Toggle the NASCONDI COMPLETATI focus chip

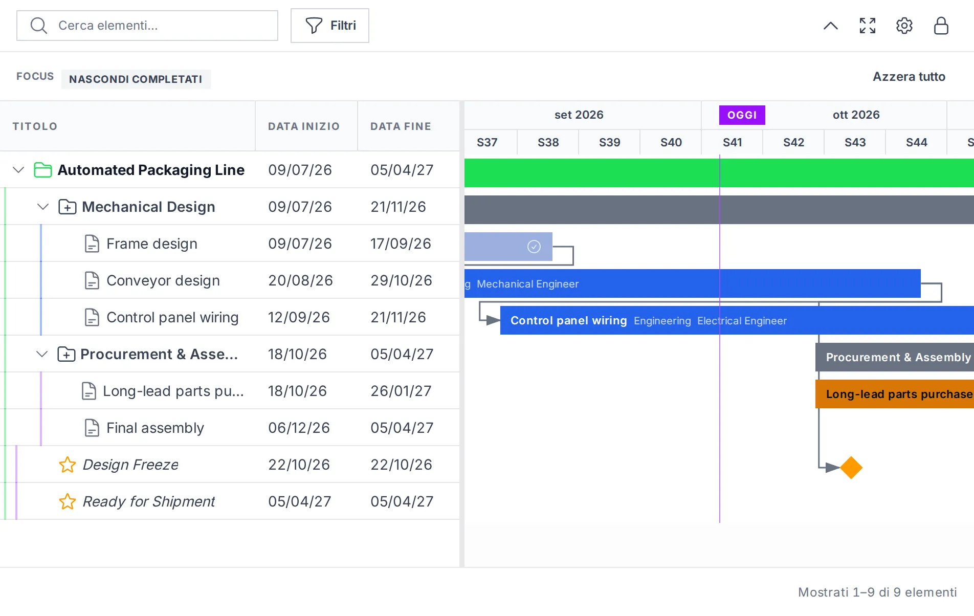tap(136, 79)
